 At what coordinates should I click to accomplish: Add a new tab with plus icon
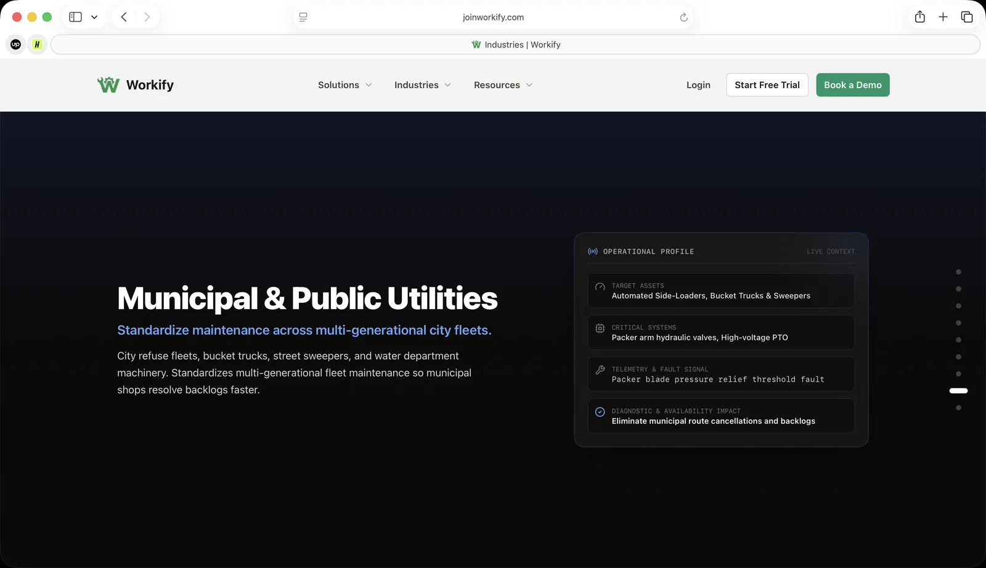(943, 17)
